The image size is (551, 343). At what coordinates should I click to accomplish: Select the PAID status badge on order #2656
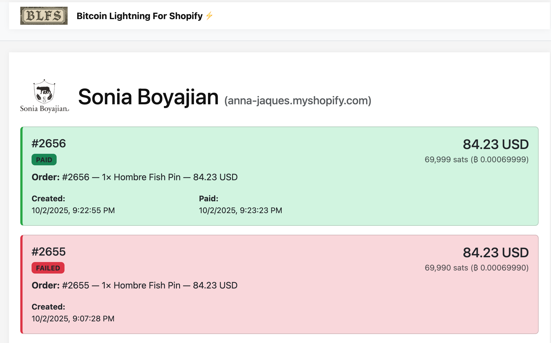point(44,160)
